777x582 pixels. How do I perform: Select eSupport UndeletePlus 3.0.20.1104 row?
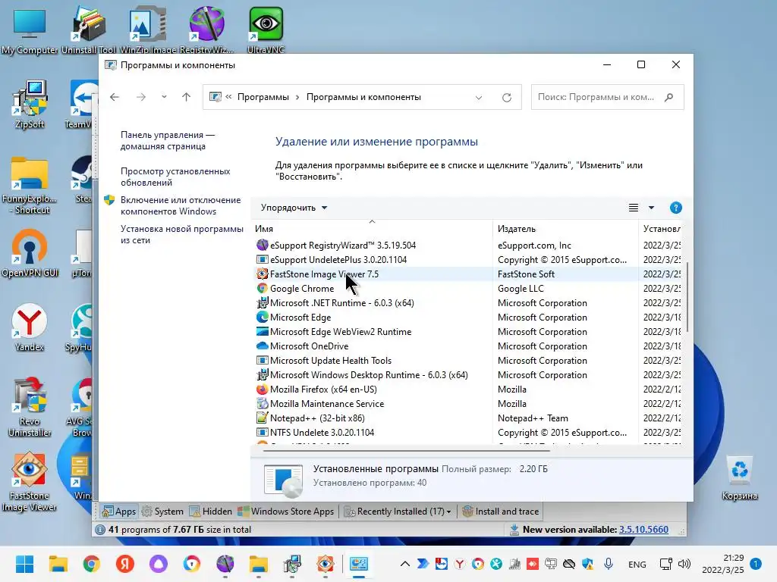(467, 260)
